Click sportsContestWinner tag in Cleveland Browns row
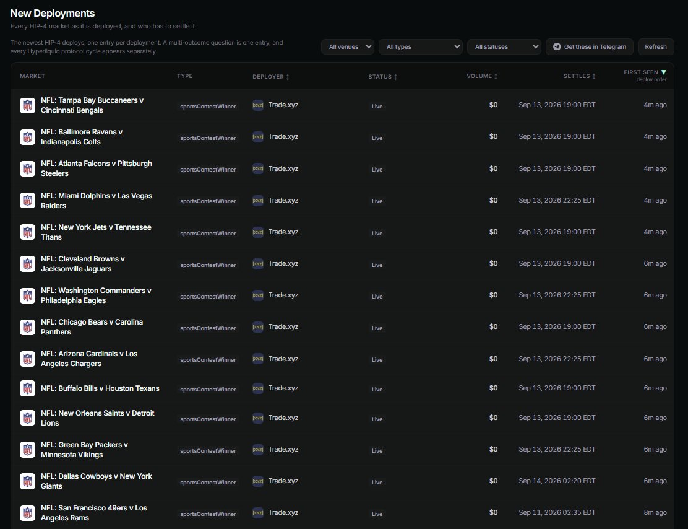Screen dimensions: 688x529 [208, 265]
